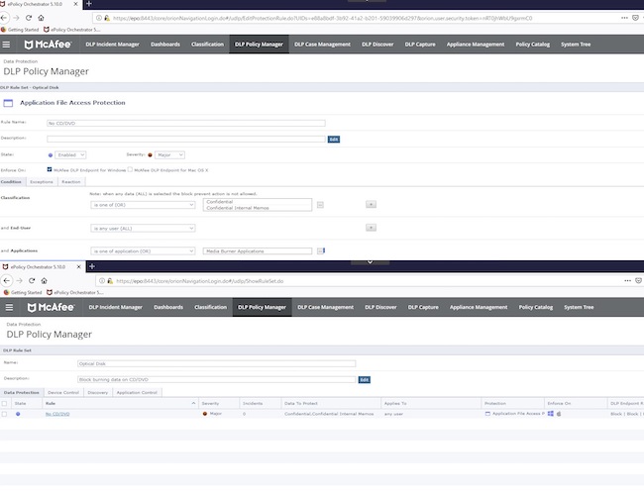This screenshot has height=496, width=644.
Task: Switch to the Device Control tab
Action: click(63, 392)
